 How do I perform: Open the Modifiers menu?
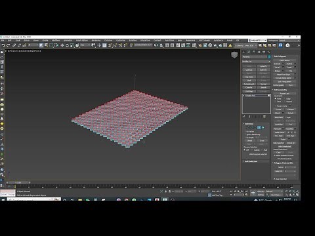click(x=56, y=41)
